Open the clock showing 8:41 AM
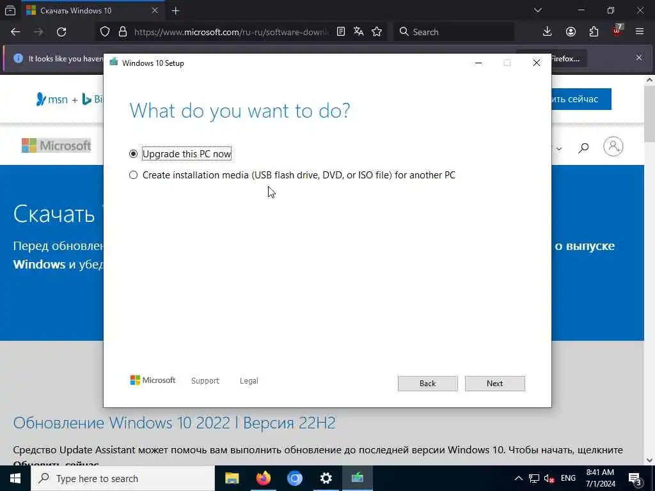Viewport: 655px width, 491px height. coord(600,478)
